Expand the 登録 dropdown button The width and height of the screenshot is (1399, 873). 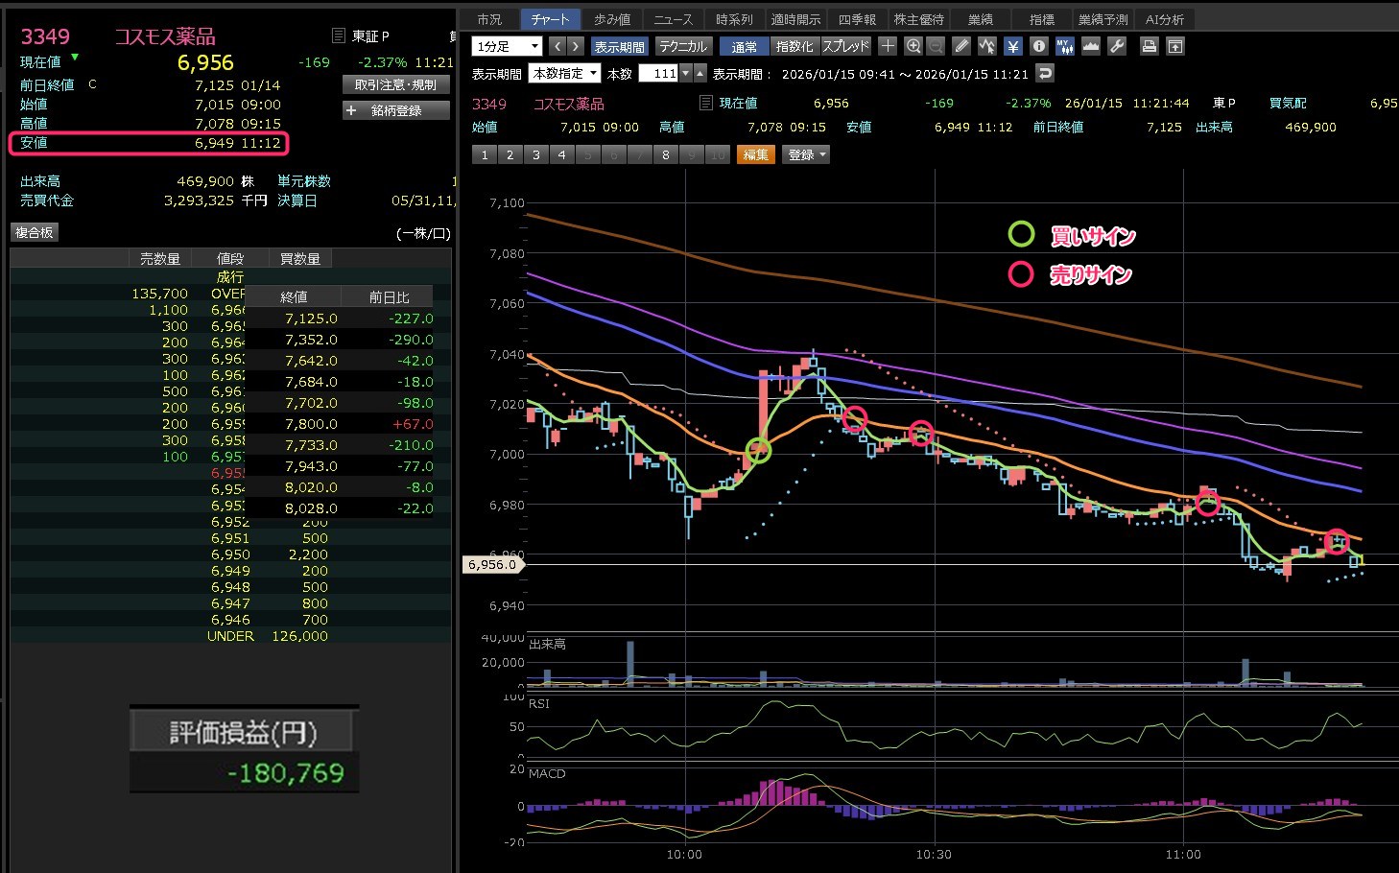pyautogui.click(x=807, y=154)
